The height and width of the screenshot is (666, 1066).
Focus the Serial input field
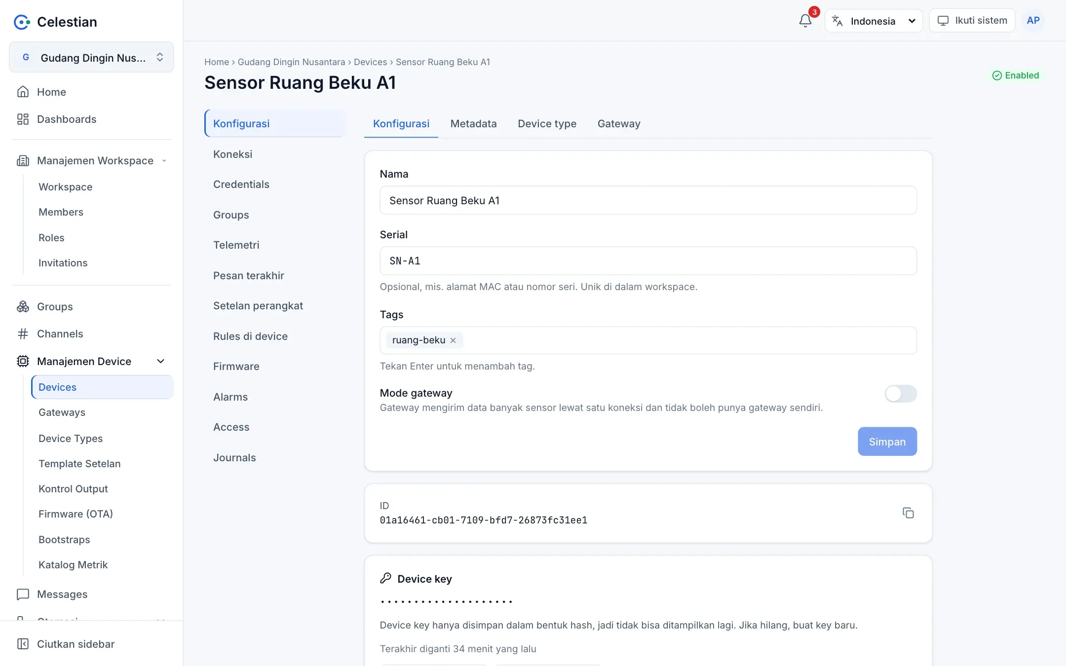(x=648, y=261)
